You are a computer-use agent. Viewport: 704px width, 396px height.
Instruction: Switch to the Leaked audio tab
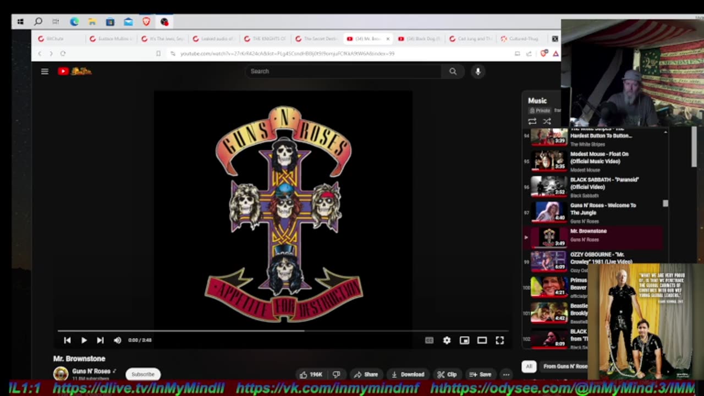click(215, 39)
